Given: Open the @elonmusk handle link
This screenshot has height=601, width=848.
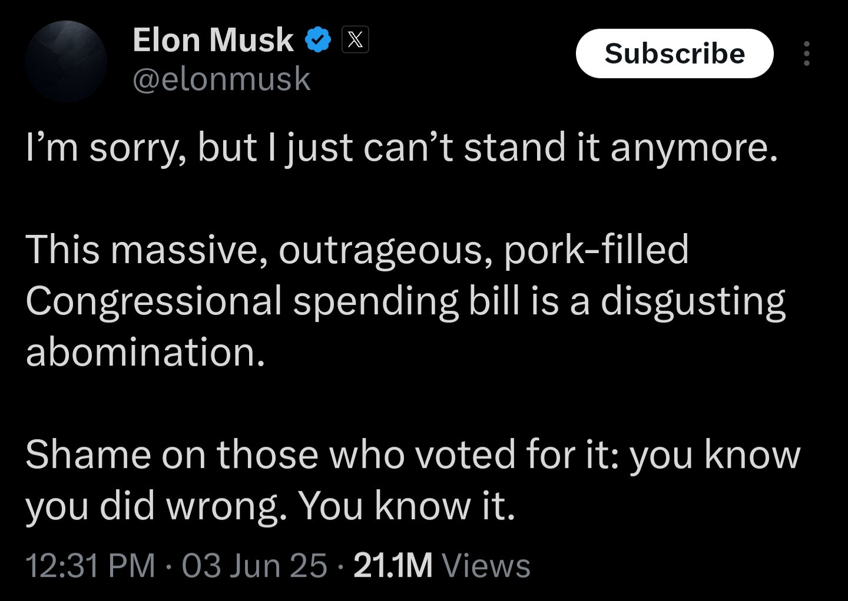Looking at the screenshot, I should pos(221,79).
